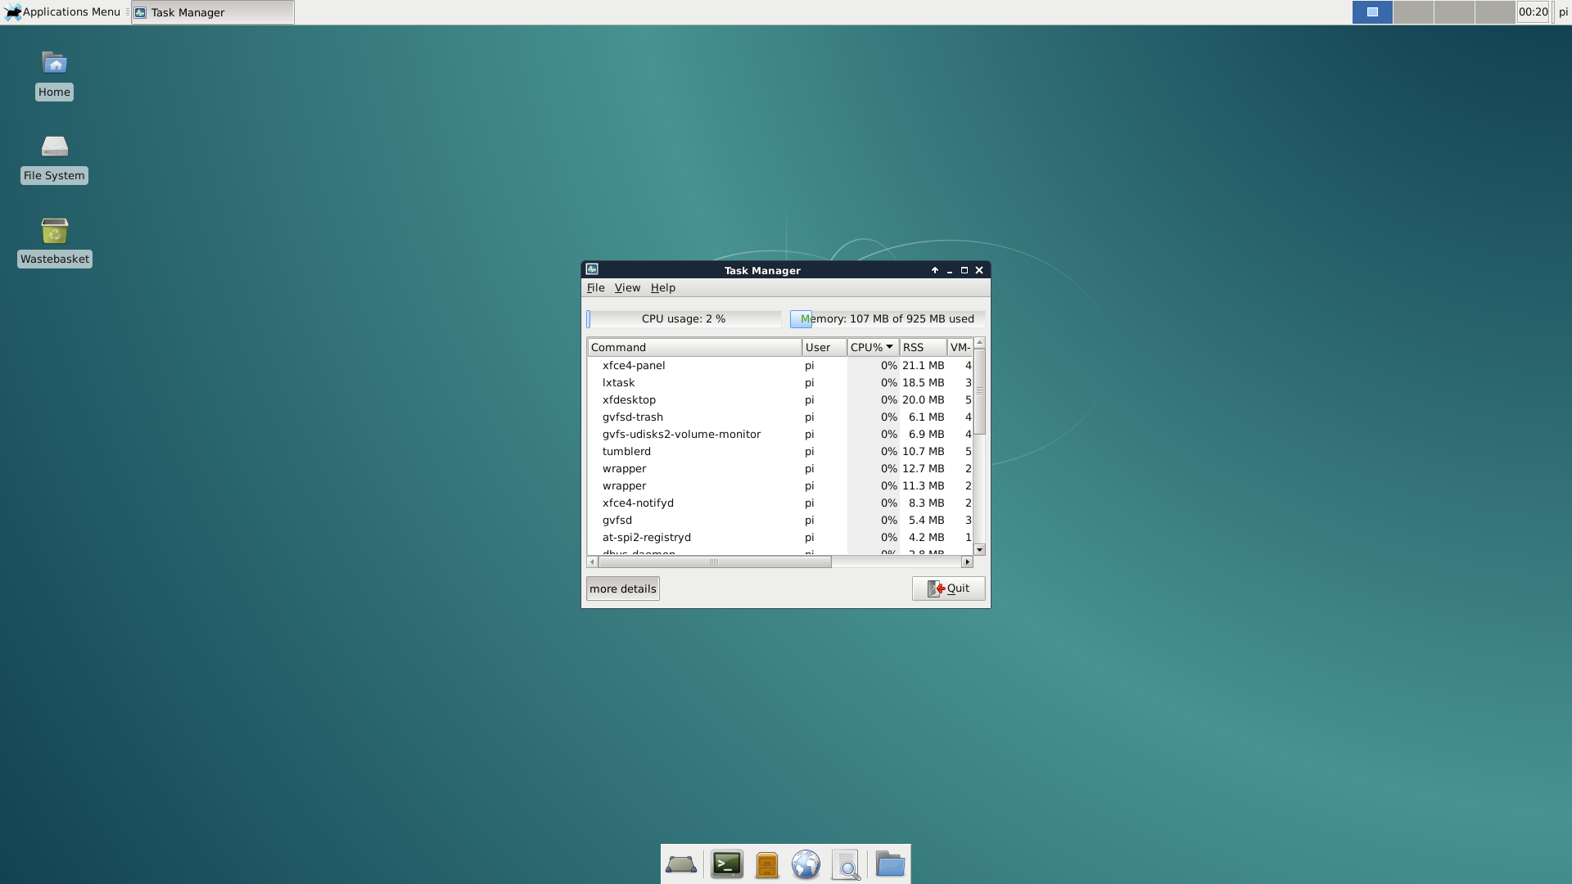Open the Wastebasket desktop icon
Image resolution: width=1572 pixels, height=884 pixels.
point(54,232)
